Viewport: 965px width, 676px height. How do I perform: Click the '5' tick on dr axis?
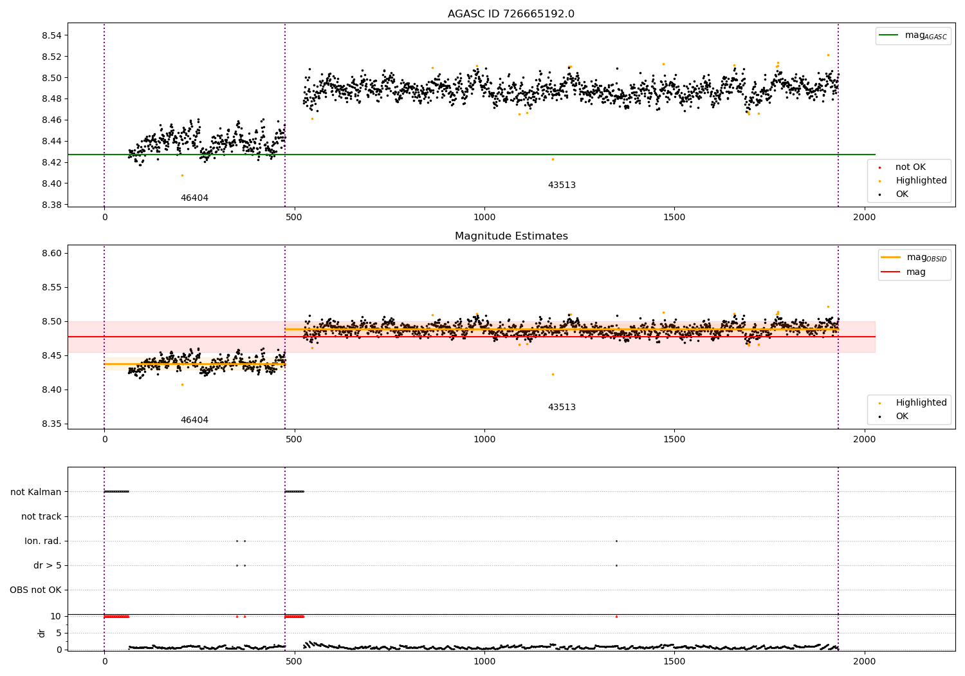pyautogui.click(x=59, y=633)
